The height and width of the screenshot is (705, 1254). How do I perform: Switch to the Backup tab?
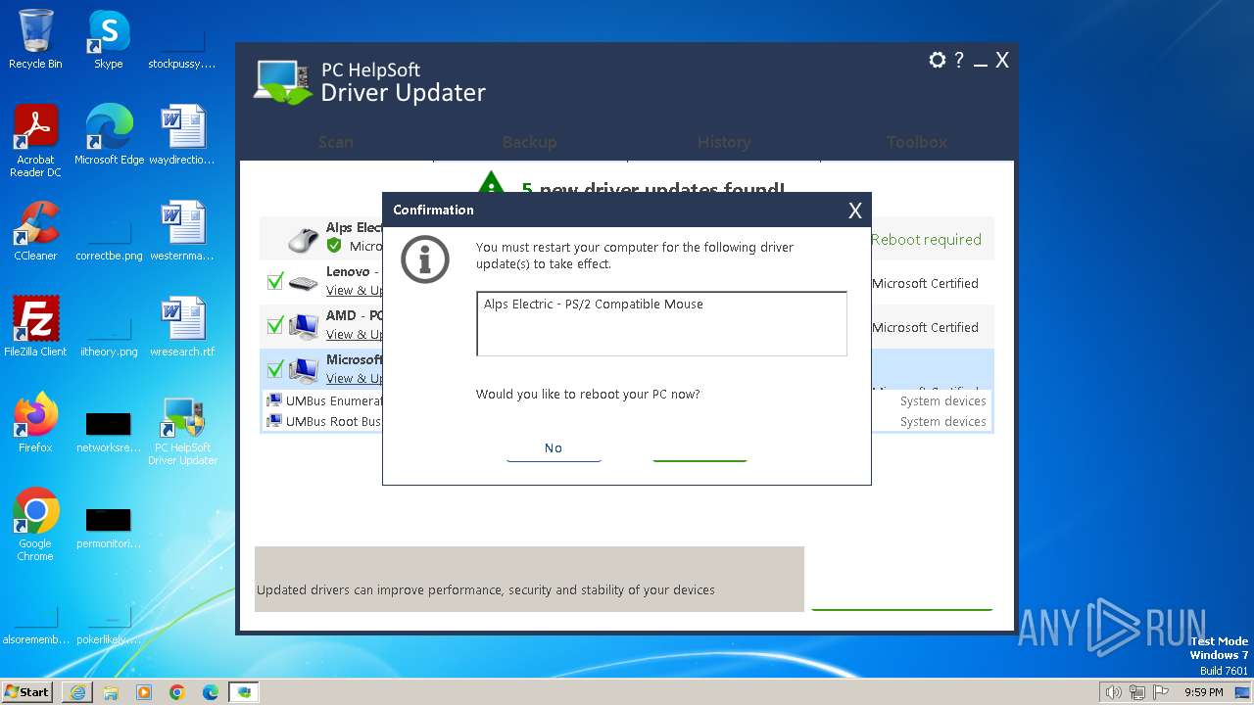(x=530, y=142)
